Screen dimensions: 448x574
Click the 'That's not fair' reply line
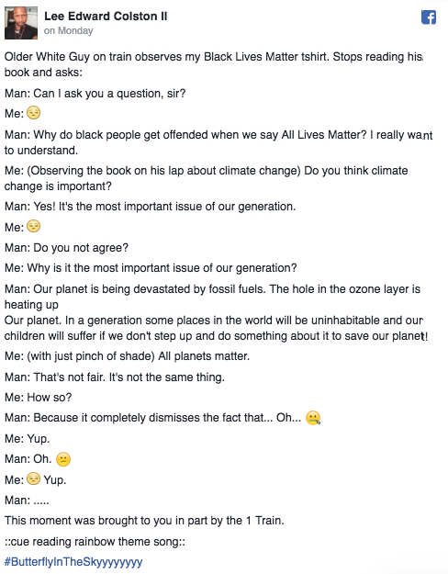click(x=115, y=377)
